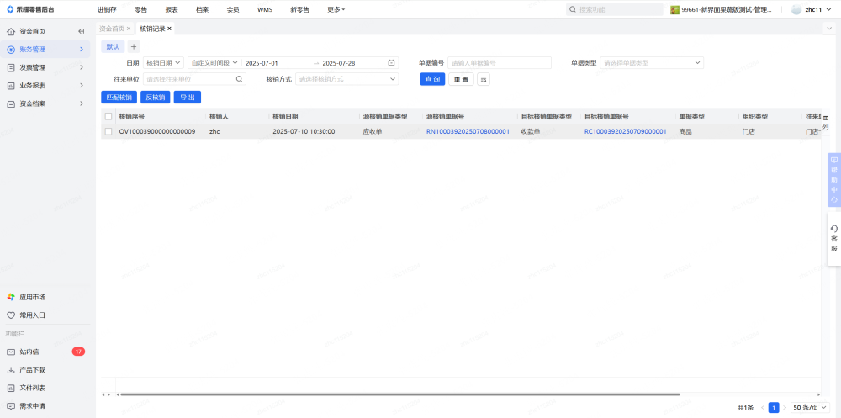Open link RN10003920250708000001
This screenshot has height=418, width=841.
point(468,132)
